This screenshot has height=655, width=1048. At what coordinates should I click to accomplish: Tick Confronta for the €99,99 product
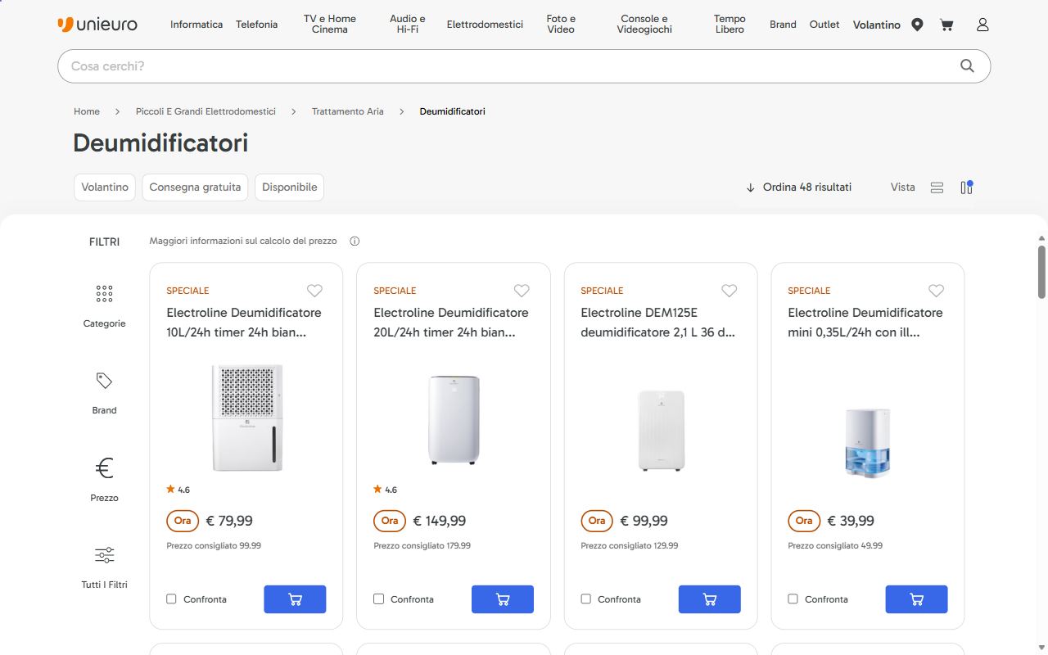pos(585,599)
